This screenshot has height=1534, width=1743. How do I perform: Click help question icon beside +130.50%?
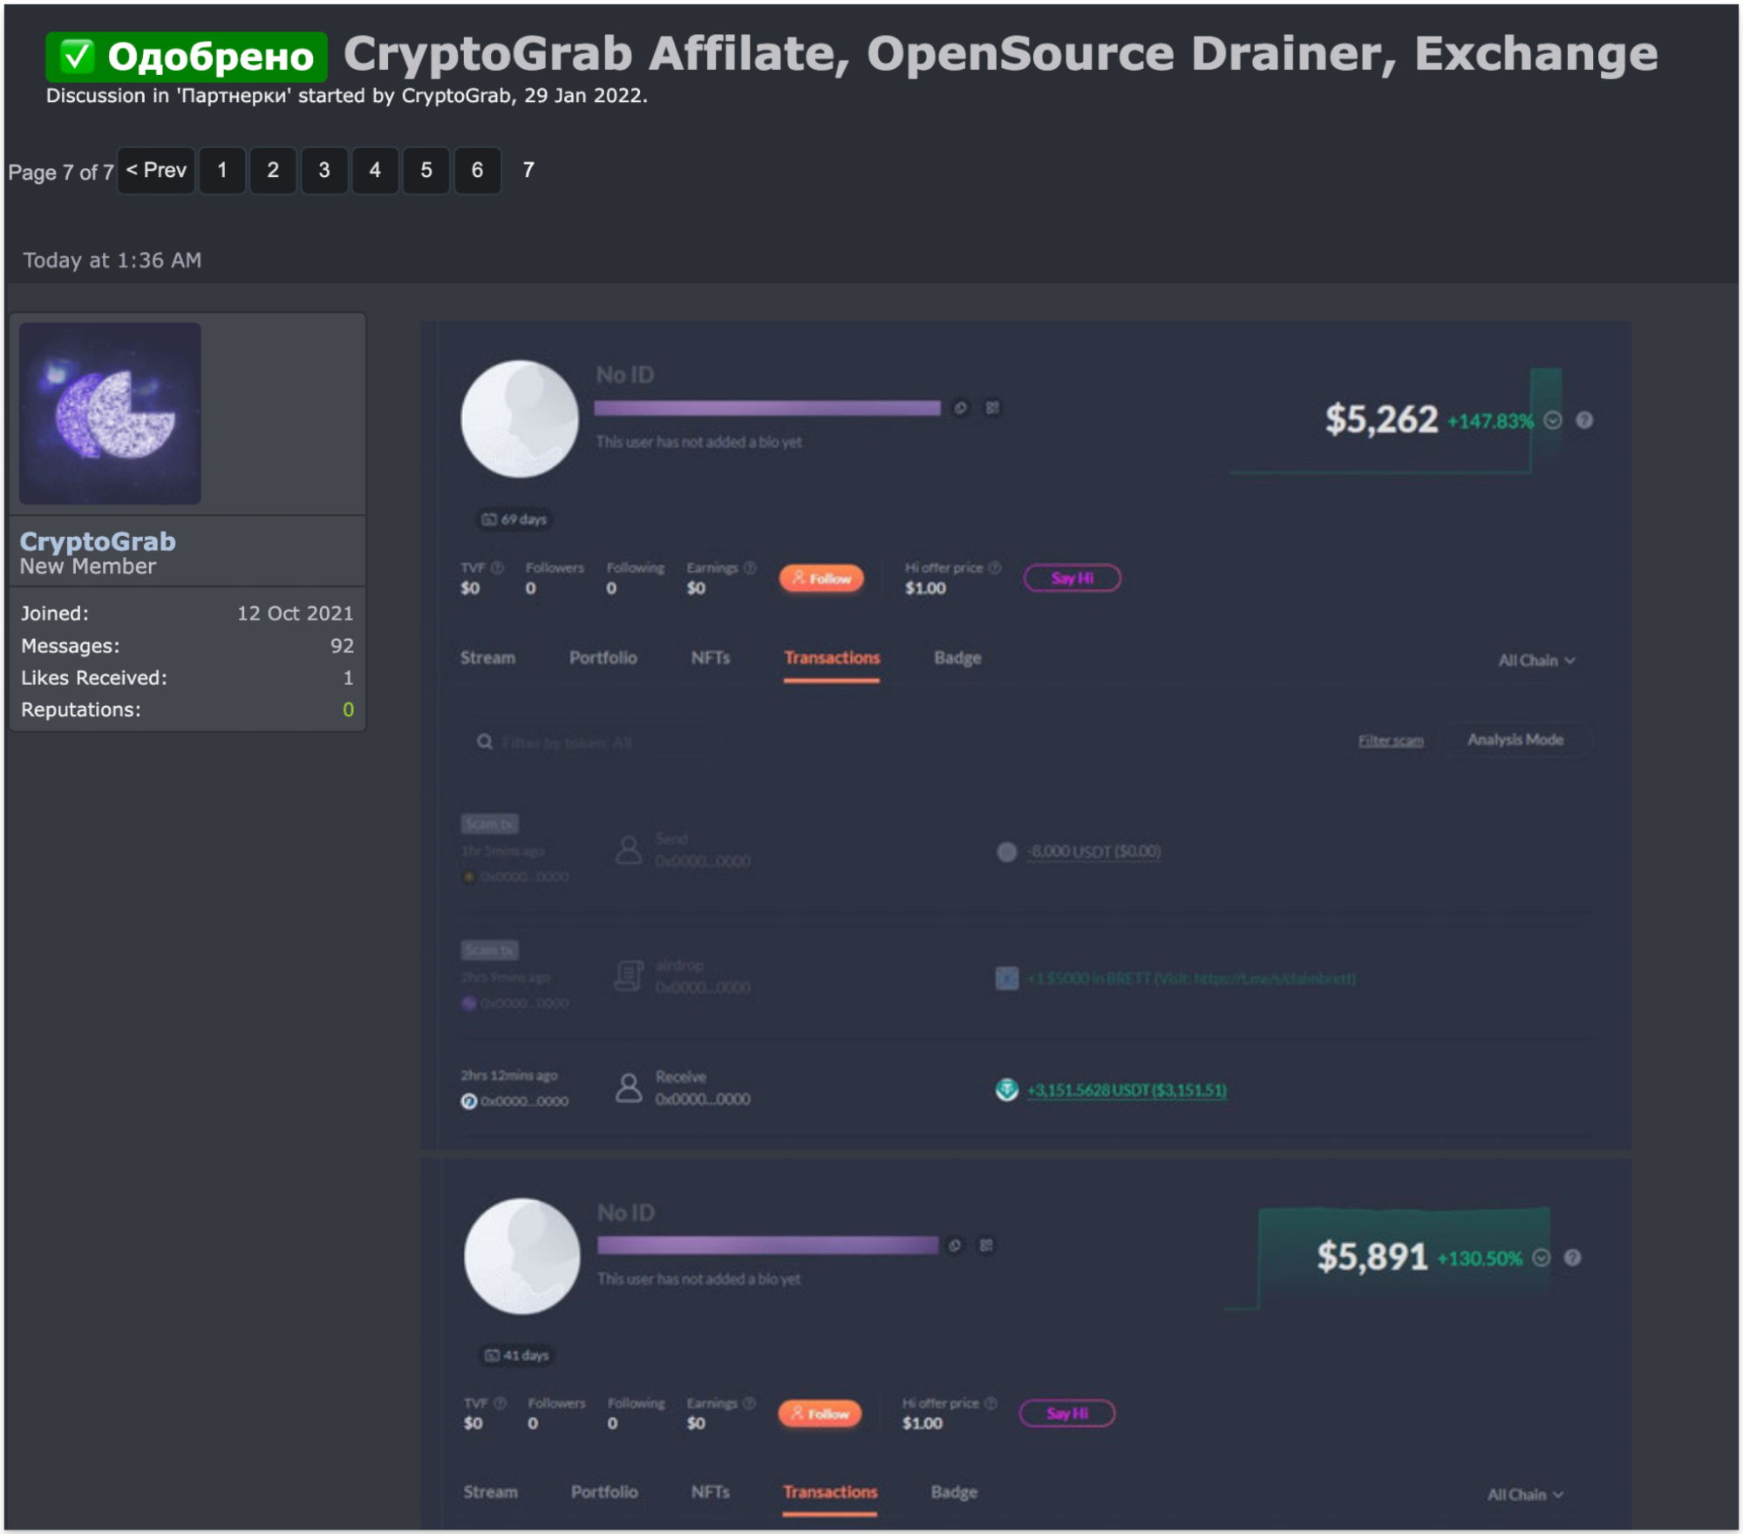click(x=1572, y=1258)
